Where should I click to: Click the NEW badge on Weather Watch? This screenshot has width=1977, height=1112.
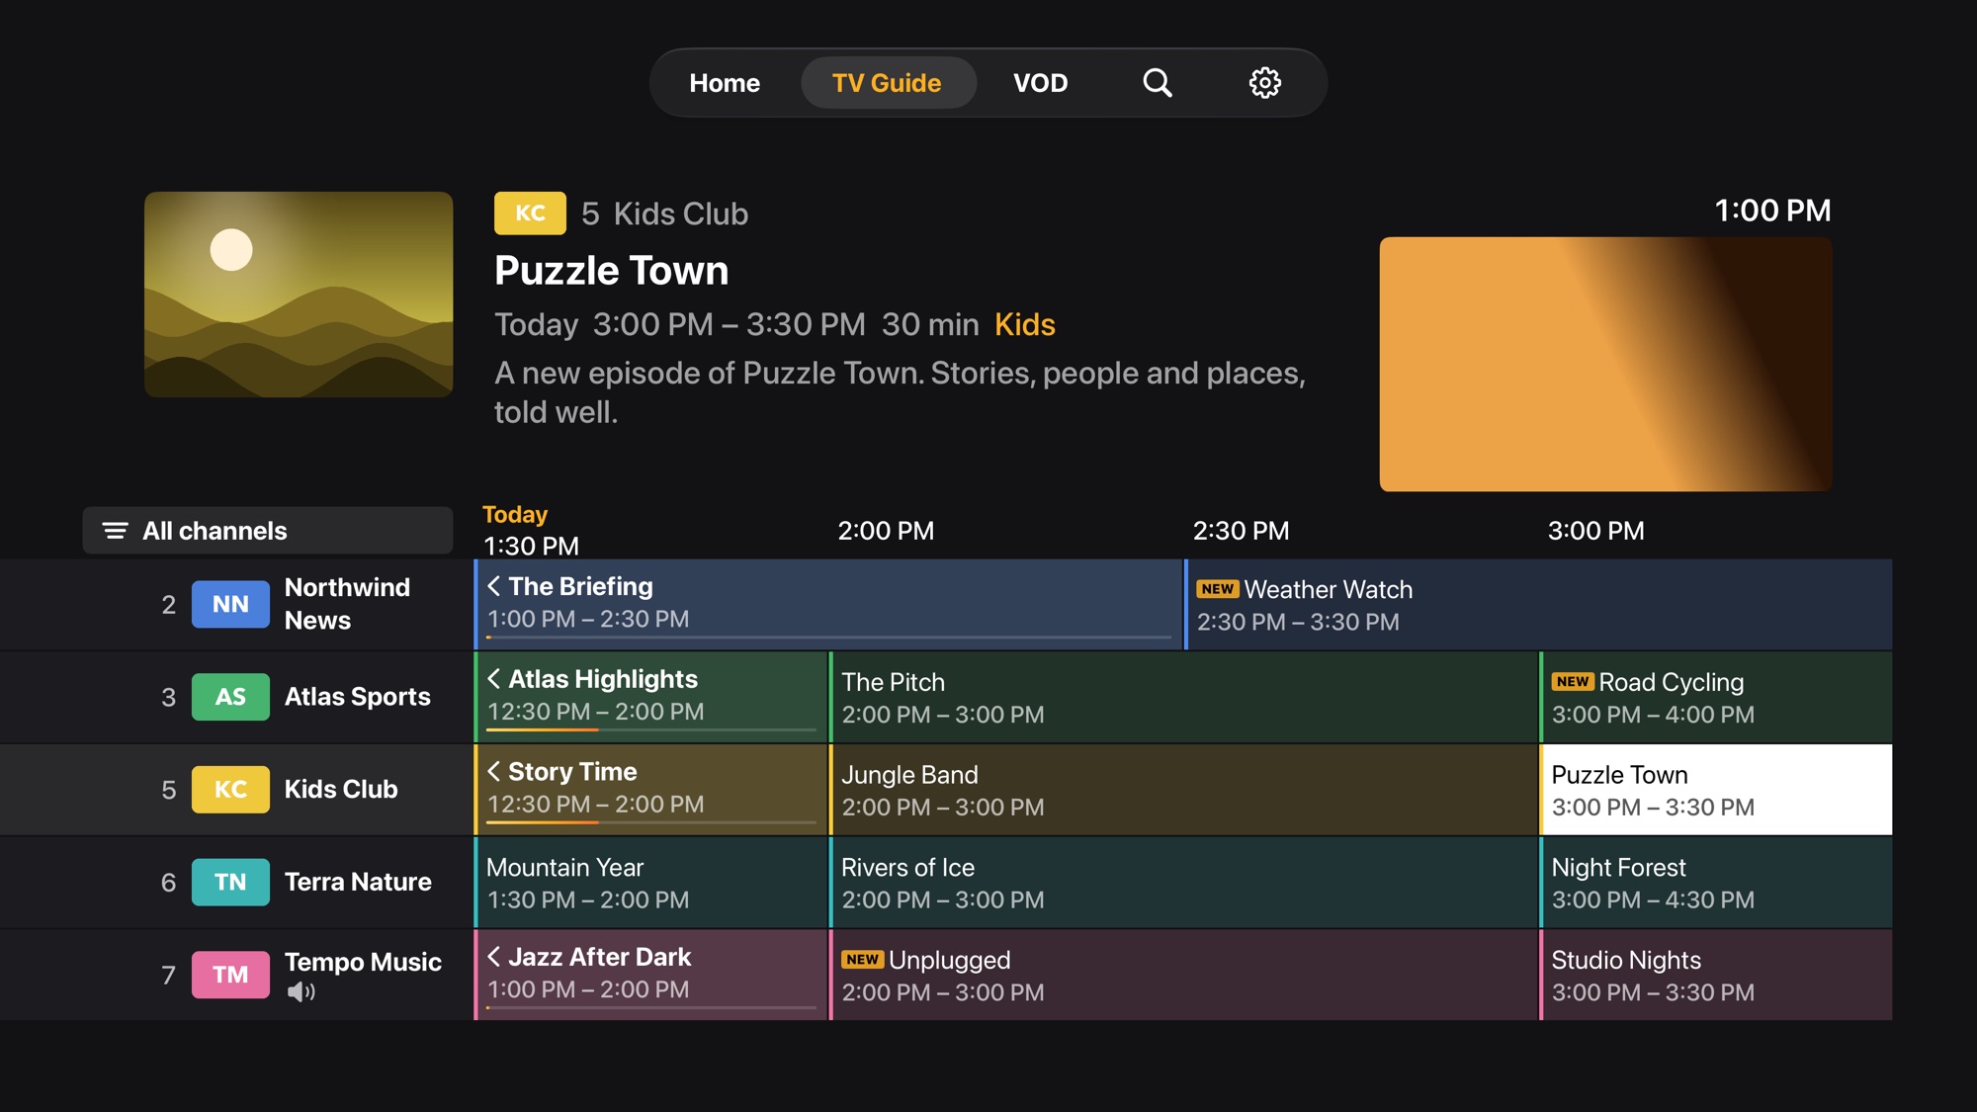1218,589
